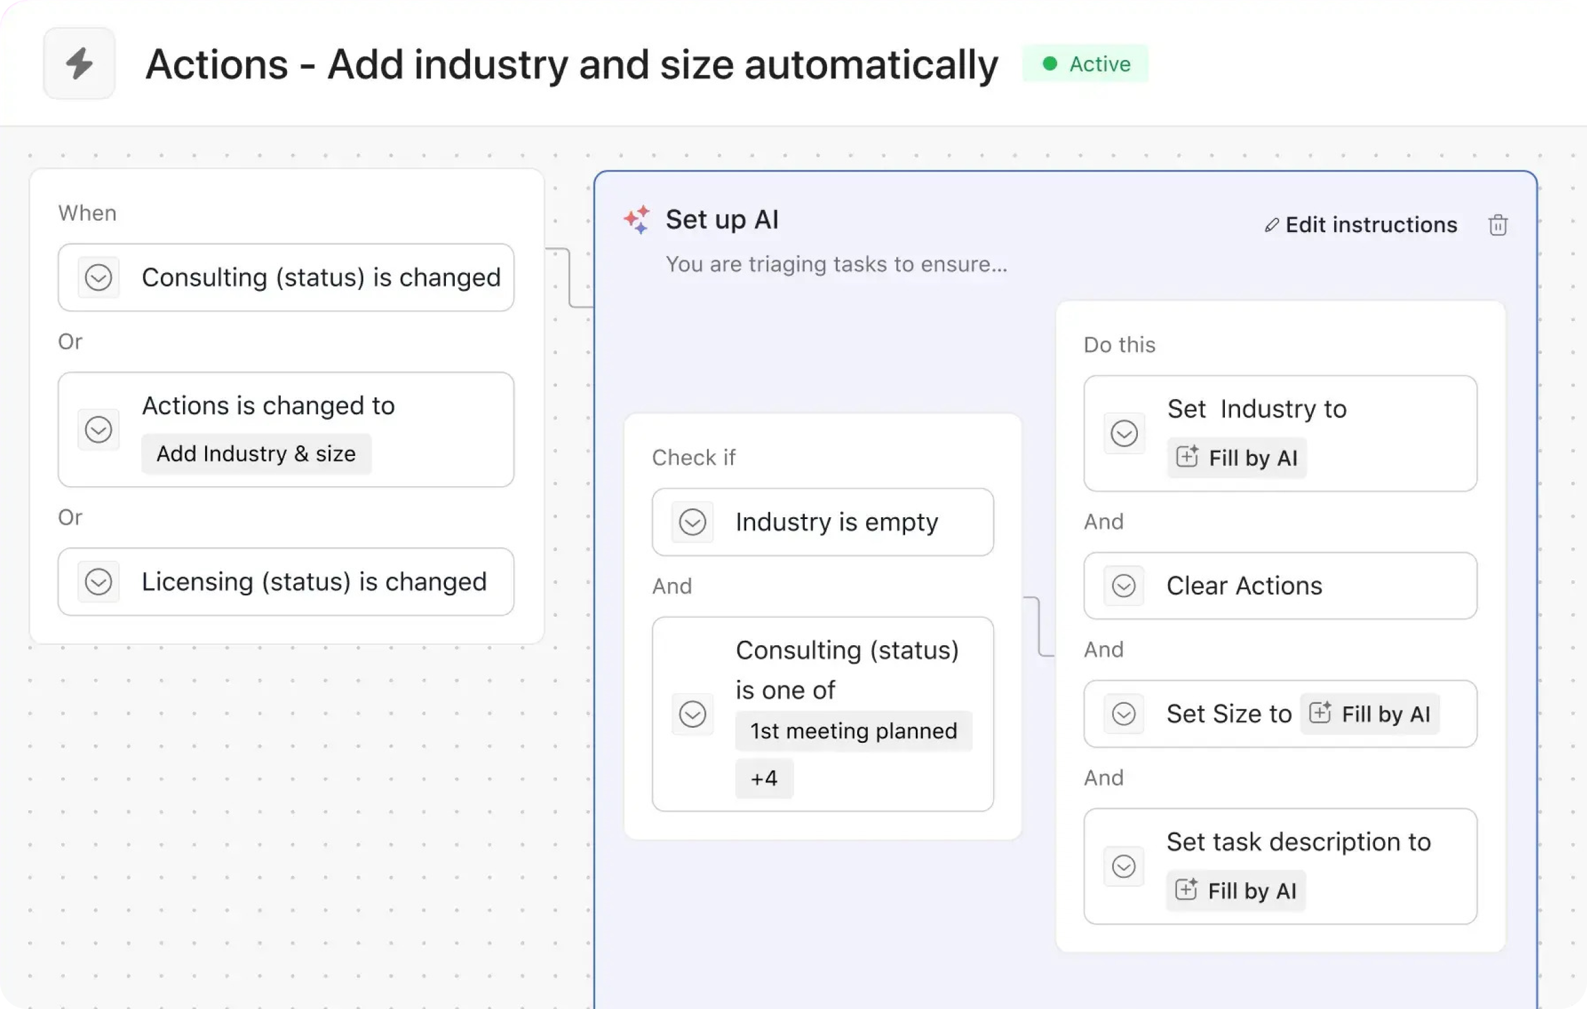This screenshot has width=1587, height=1009.
Task: Click the rule title Actions - Add industry and size
Action: click(x=572, y=64)
